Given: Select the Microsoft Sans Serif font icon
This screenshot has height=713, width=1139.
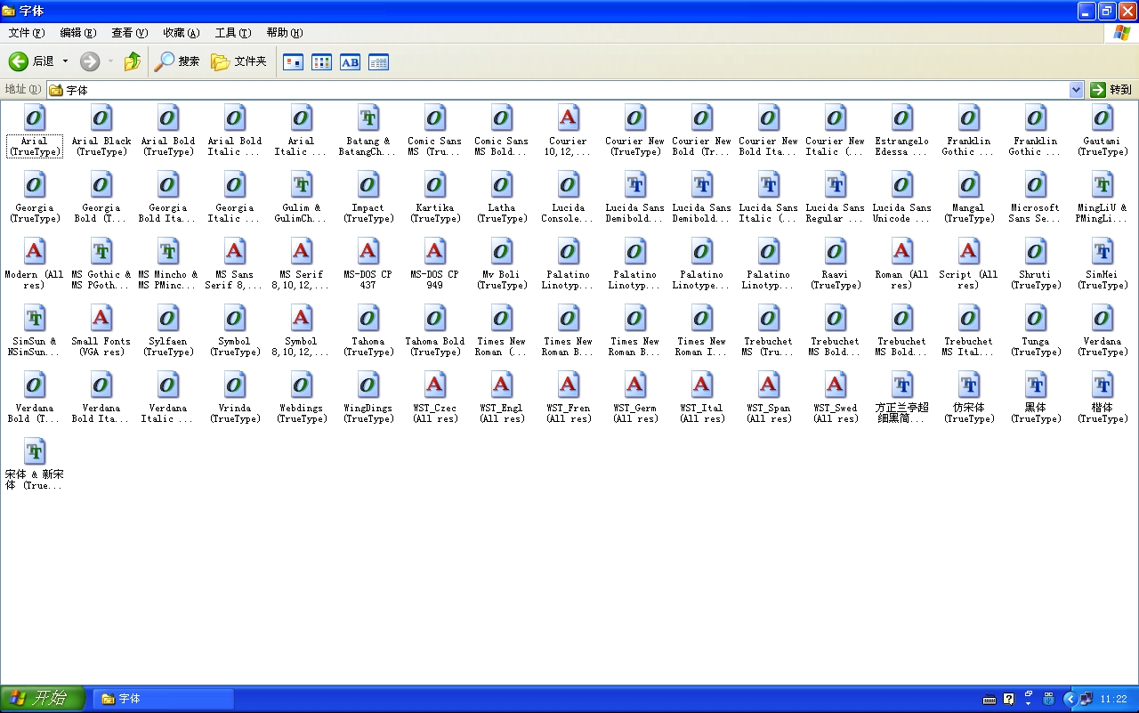Looking at the screenshot, I should pos(1036,184).
